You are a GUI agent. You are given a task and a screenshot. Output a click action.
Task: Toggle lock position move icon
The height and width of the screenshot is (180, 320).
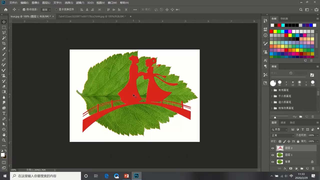(289, 141)
